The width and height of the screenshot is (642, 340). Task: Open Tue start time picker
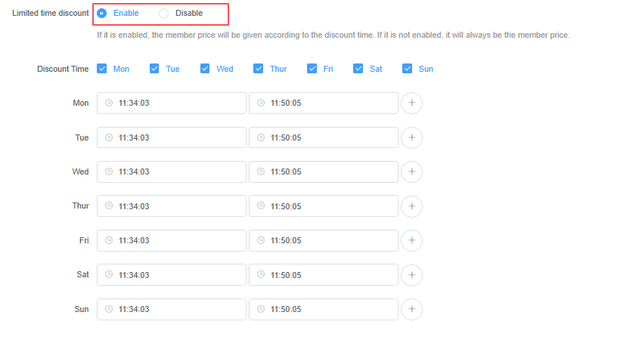point(172,138)
